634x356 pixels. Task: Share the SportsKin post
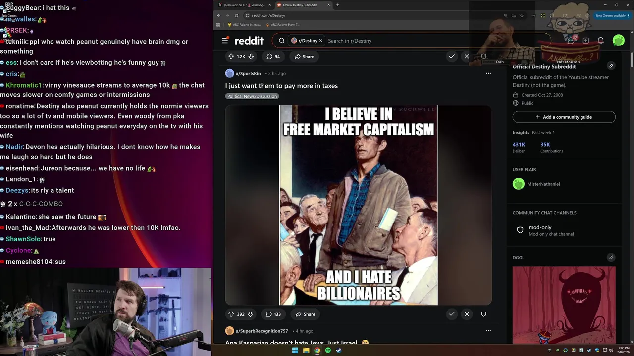pos(305,314)
